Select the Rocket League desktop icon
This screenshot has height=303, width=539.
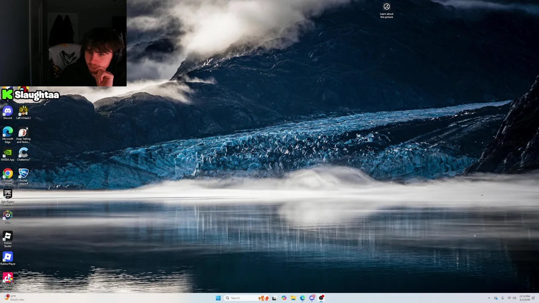tap(23, 177)
